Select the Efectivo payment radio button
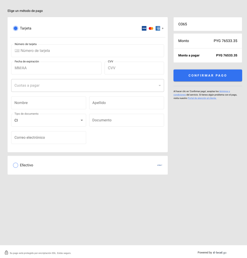The image size is (247, 258). click(x=16, y=165)
